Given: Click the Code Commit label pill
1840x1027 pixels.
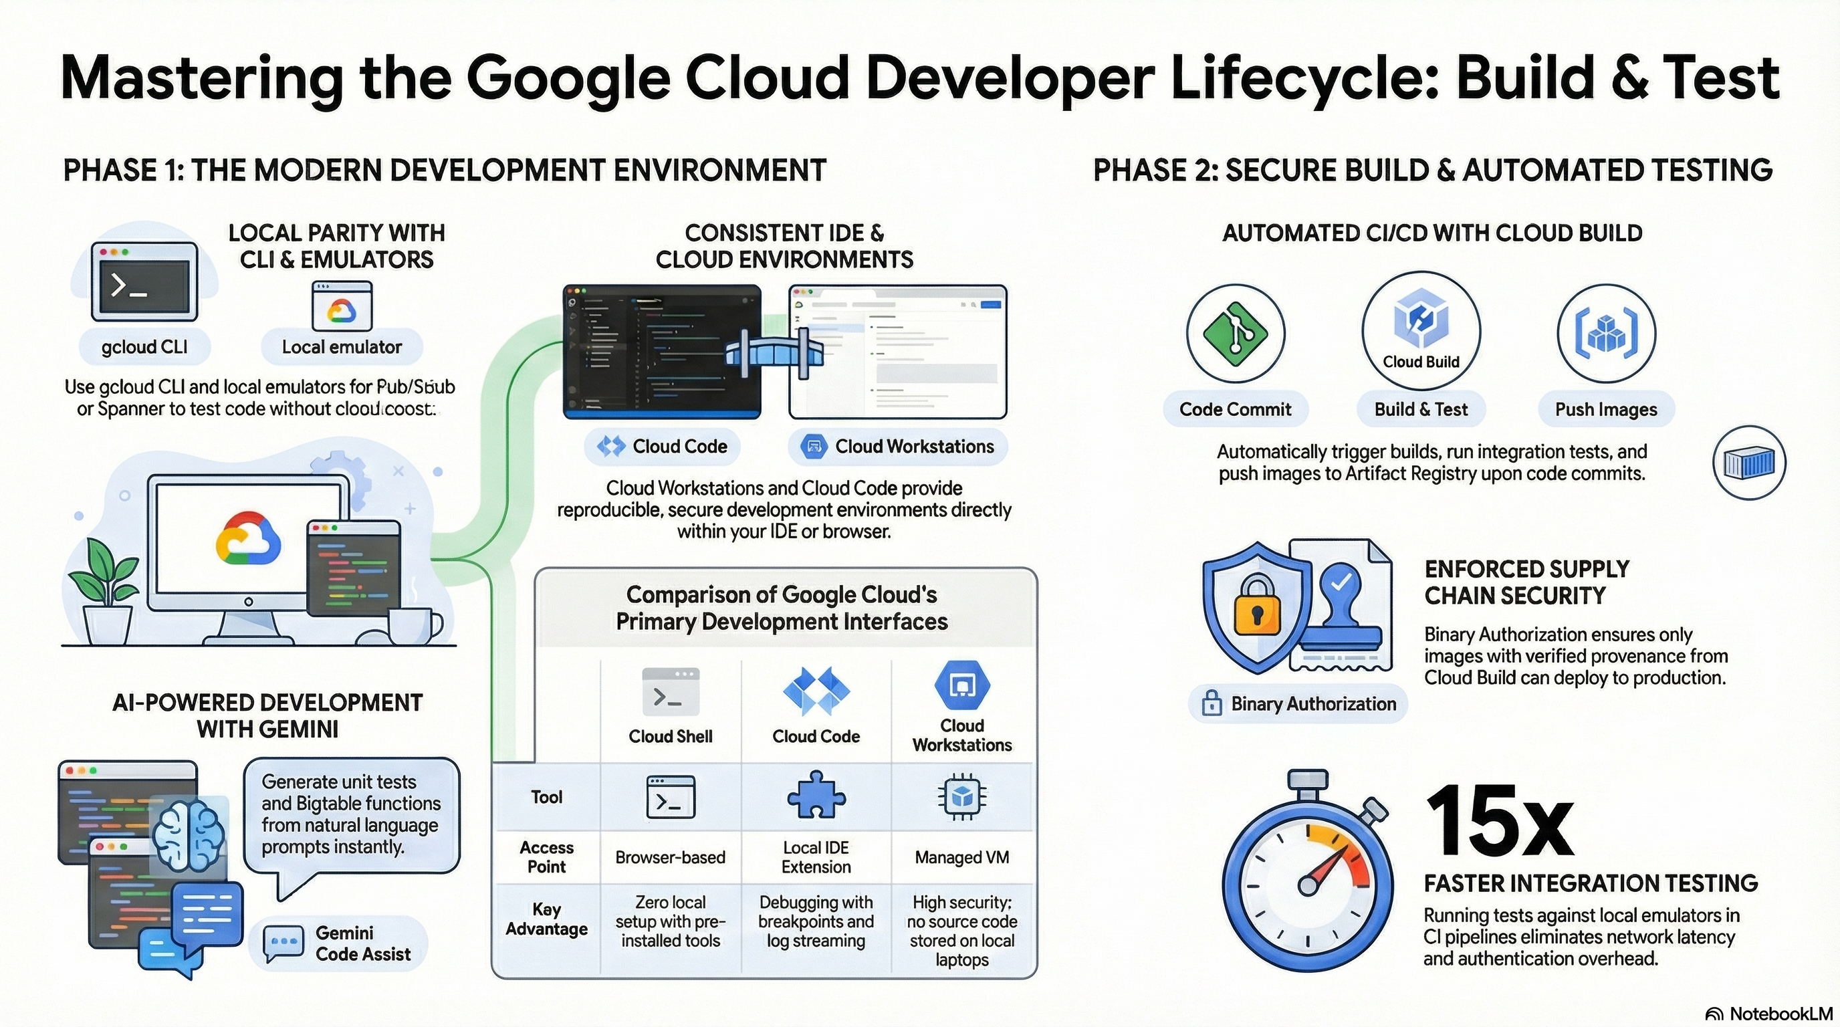Looking at the screenshot, I should coord(1235,409).
